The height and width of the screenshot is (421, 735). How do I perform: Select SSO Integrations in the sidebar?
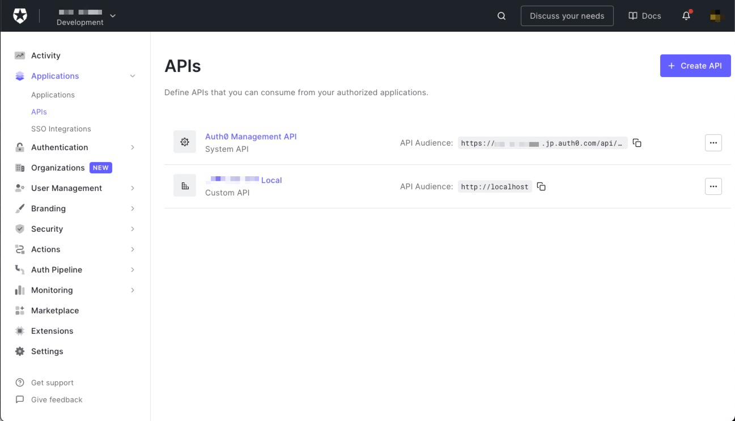[x=61, y=129]
